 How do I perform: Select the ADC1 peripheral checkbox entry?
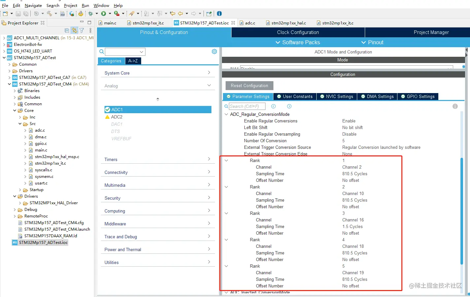(158, 110)
